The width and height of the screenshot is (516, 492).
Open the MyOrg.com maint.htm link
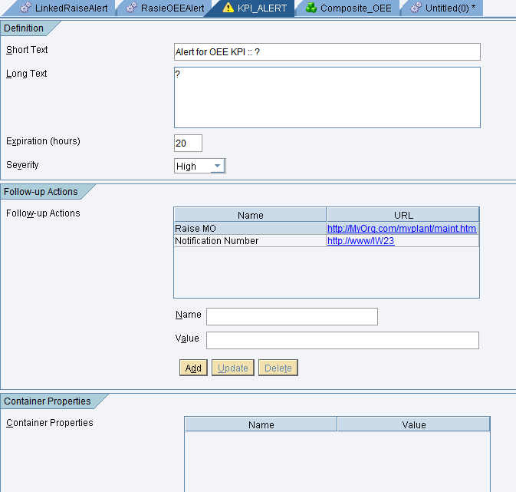(402, 229)
